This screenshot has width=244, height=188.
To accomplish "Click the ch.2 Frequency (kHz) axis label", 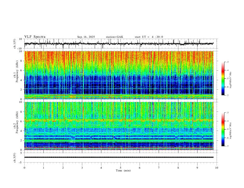I will 16,122.
